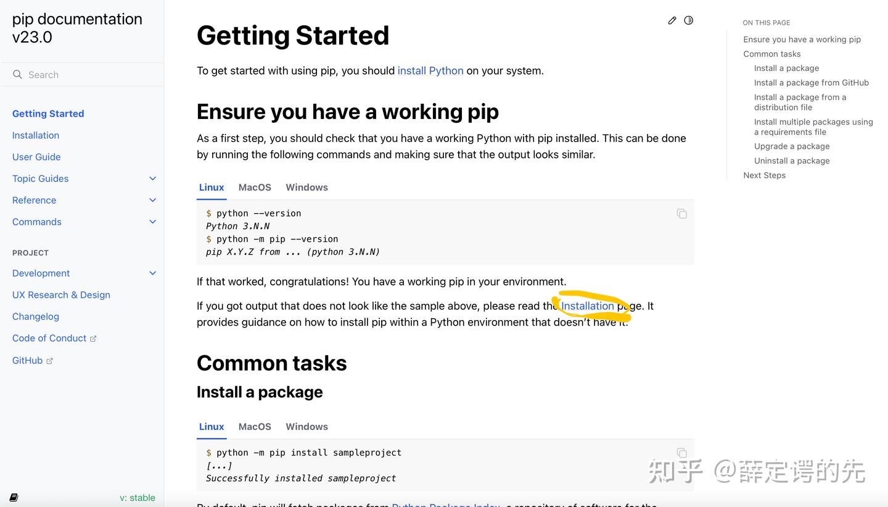Open the page options icon beside the pencil
The image size is (888, 507).
pyautogui.click(x=689, y=20)
